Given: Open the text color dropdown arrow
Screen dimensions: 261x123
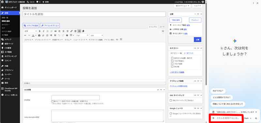Looking at the screenshot, I should (x=36, y=35).
